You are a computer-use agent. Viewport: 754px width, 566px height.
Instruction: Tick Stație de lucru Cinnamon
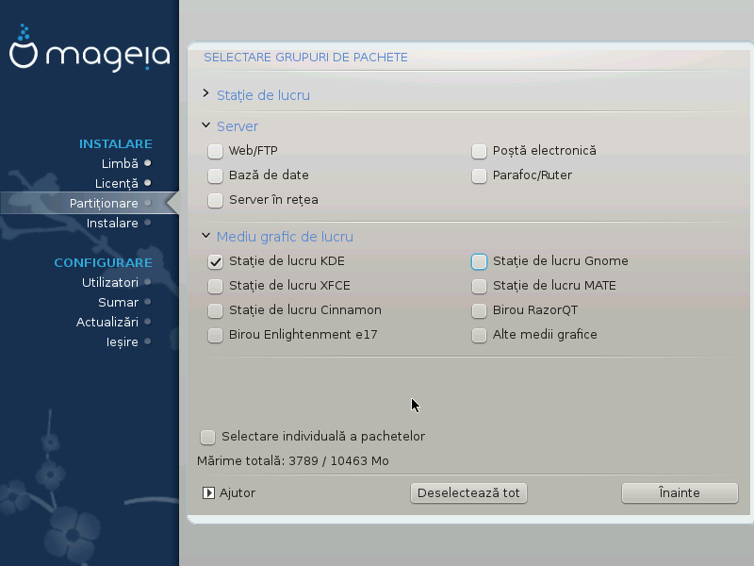(215, 310)
